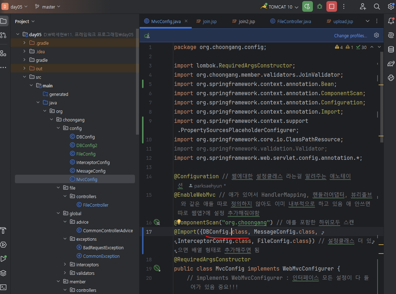Open the Terminal tool window
The image size is (396, 294).
pyautogui.click(x=4, y=287)
